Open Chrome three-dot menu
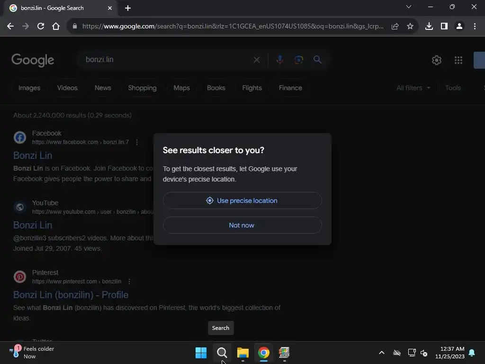The image size is (485, 364). [x=475, y=27]
